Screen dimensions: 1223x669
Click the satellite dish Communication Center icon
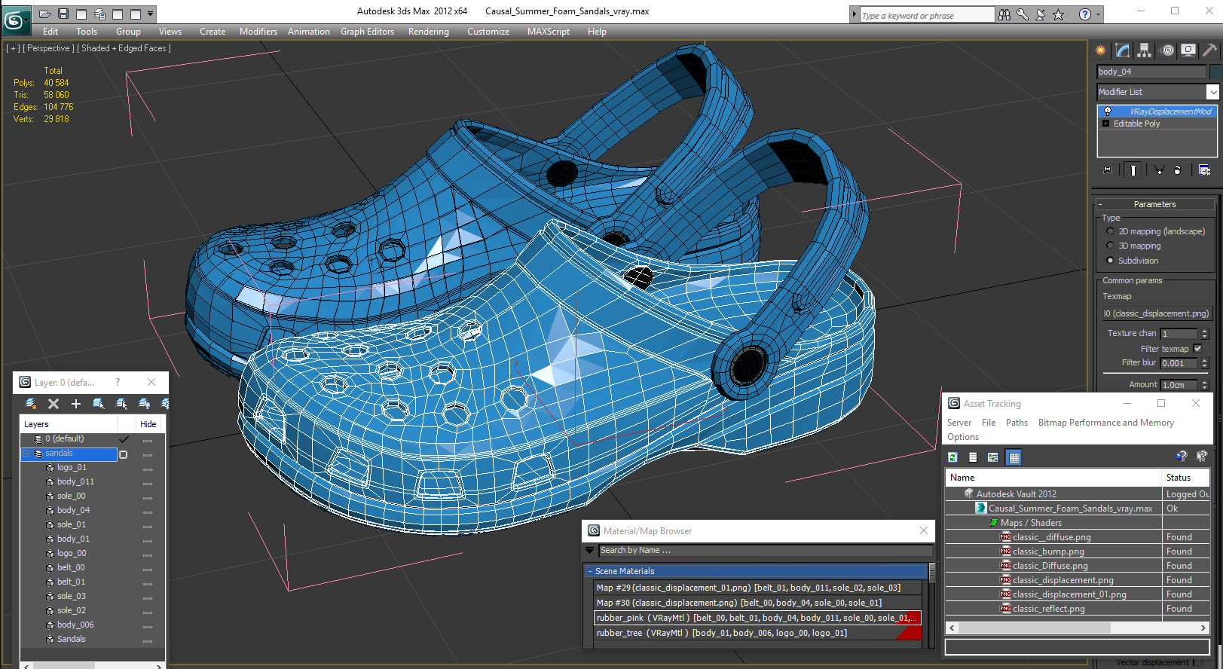pyautogui.click(x=1041, y=14)
